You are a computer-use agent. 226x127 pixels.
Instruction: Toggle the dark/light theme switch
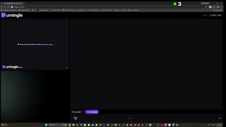(x=205, y=15)
